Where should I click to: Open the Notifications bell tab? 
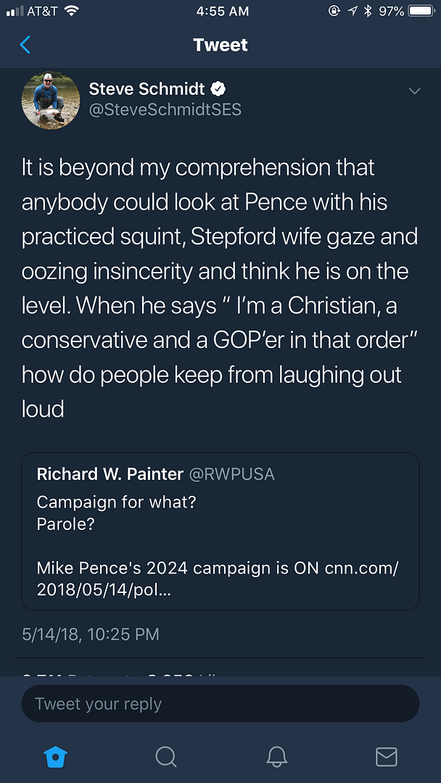(276, 757)
